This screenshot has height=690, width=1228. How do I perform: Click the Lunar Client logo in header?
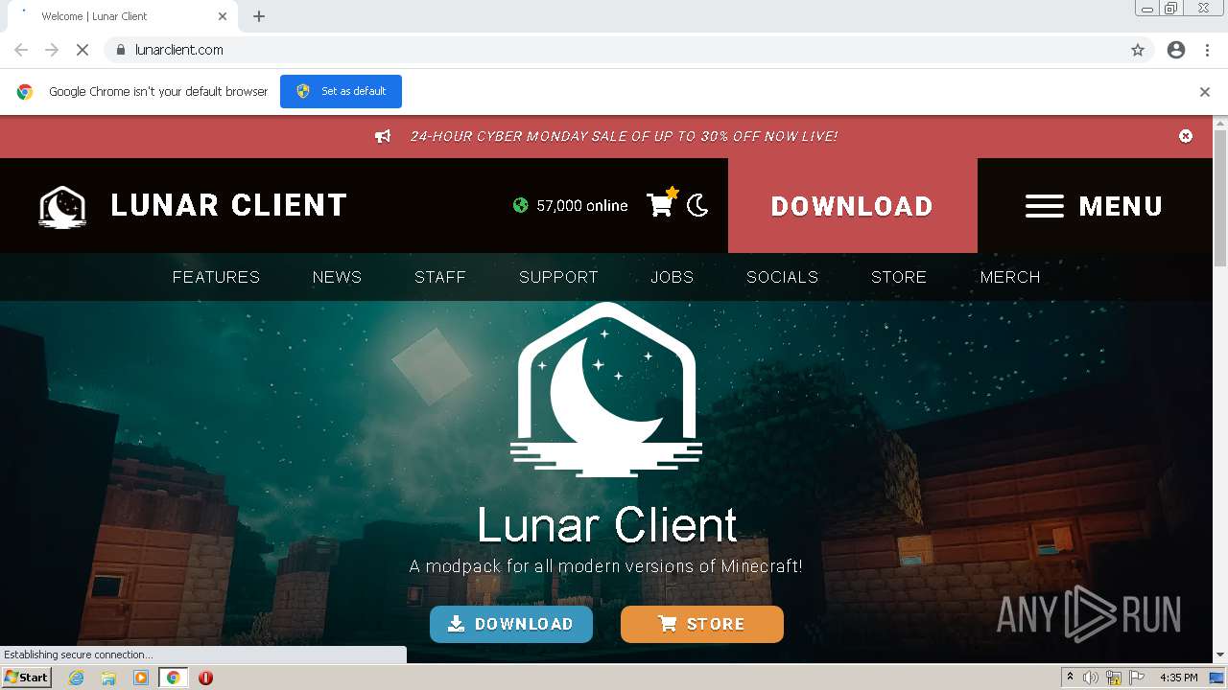[x=62, y=206]
